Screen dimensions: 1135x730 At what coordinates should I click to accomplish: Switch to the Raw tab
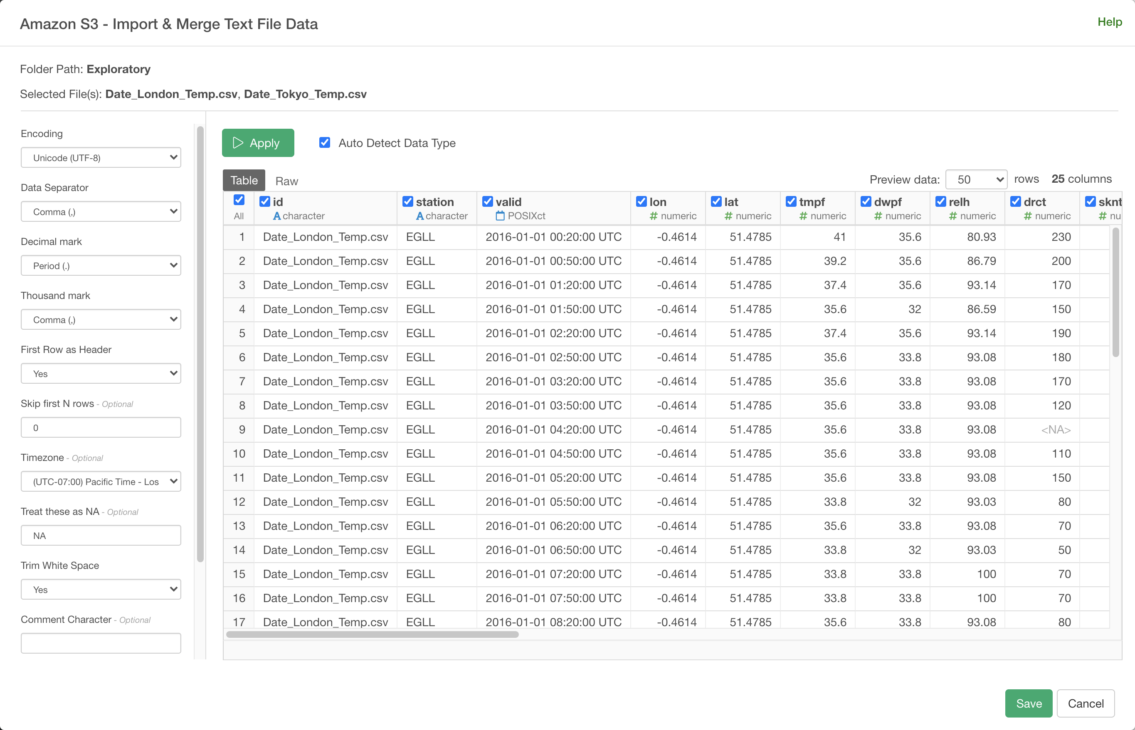(286, 181)
